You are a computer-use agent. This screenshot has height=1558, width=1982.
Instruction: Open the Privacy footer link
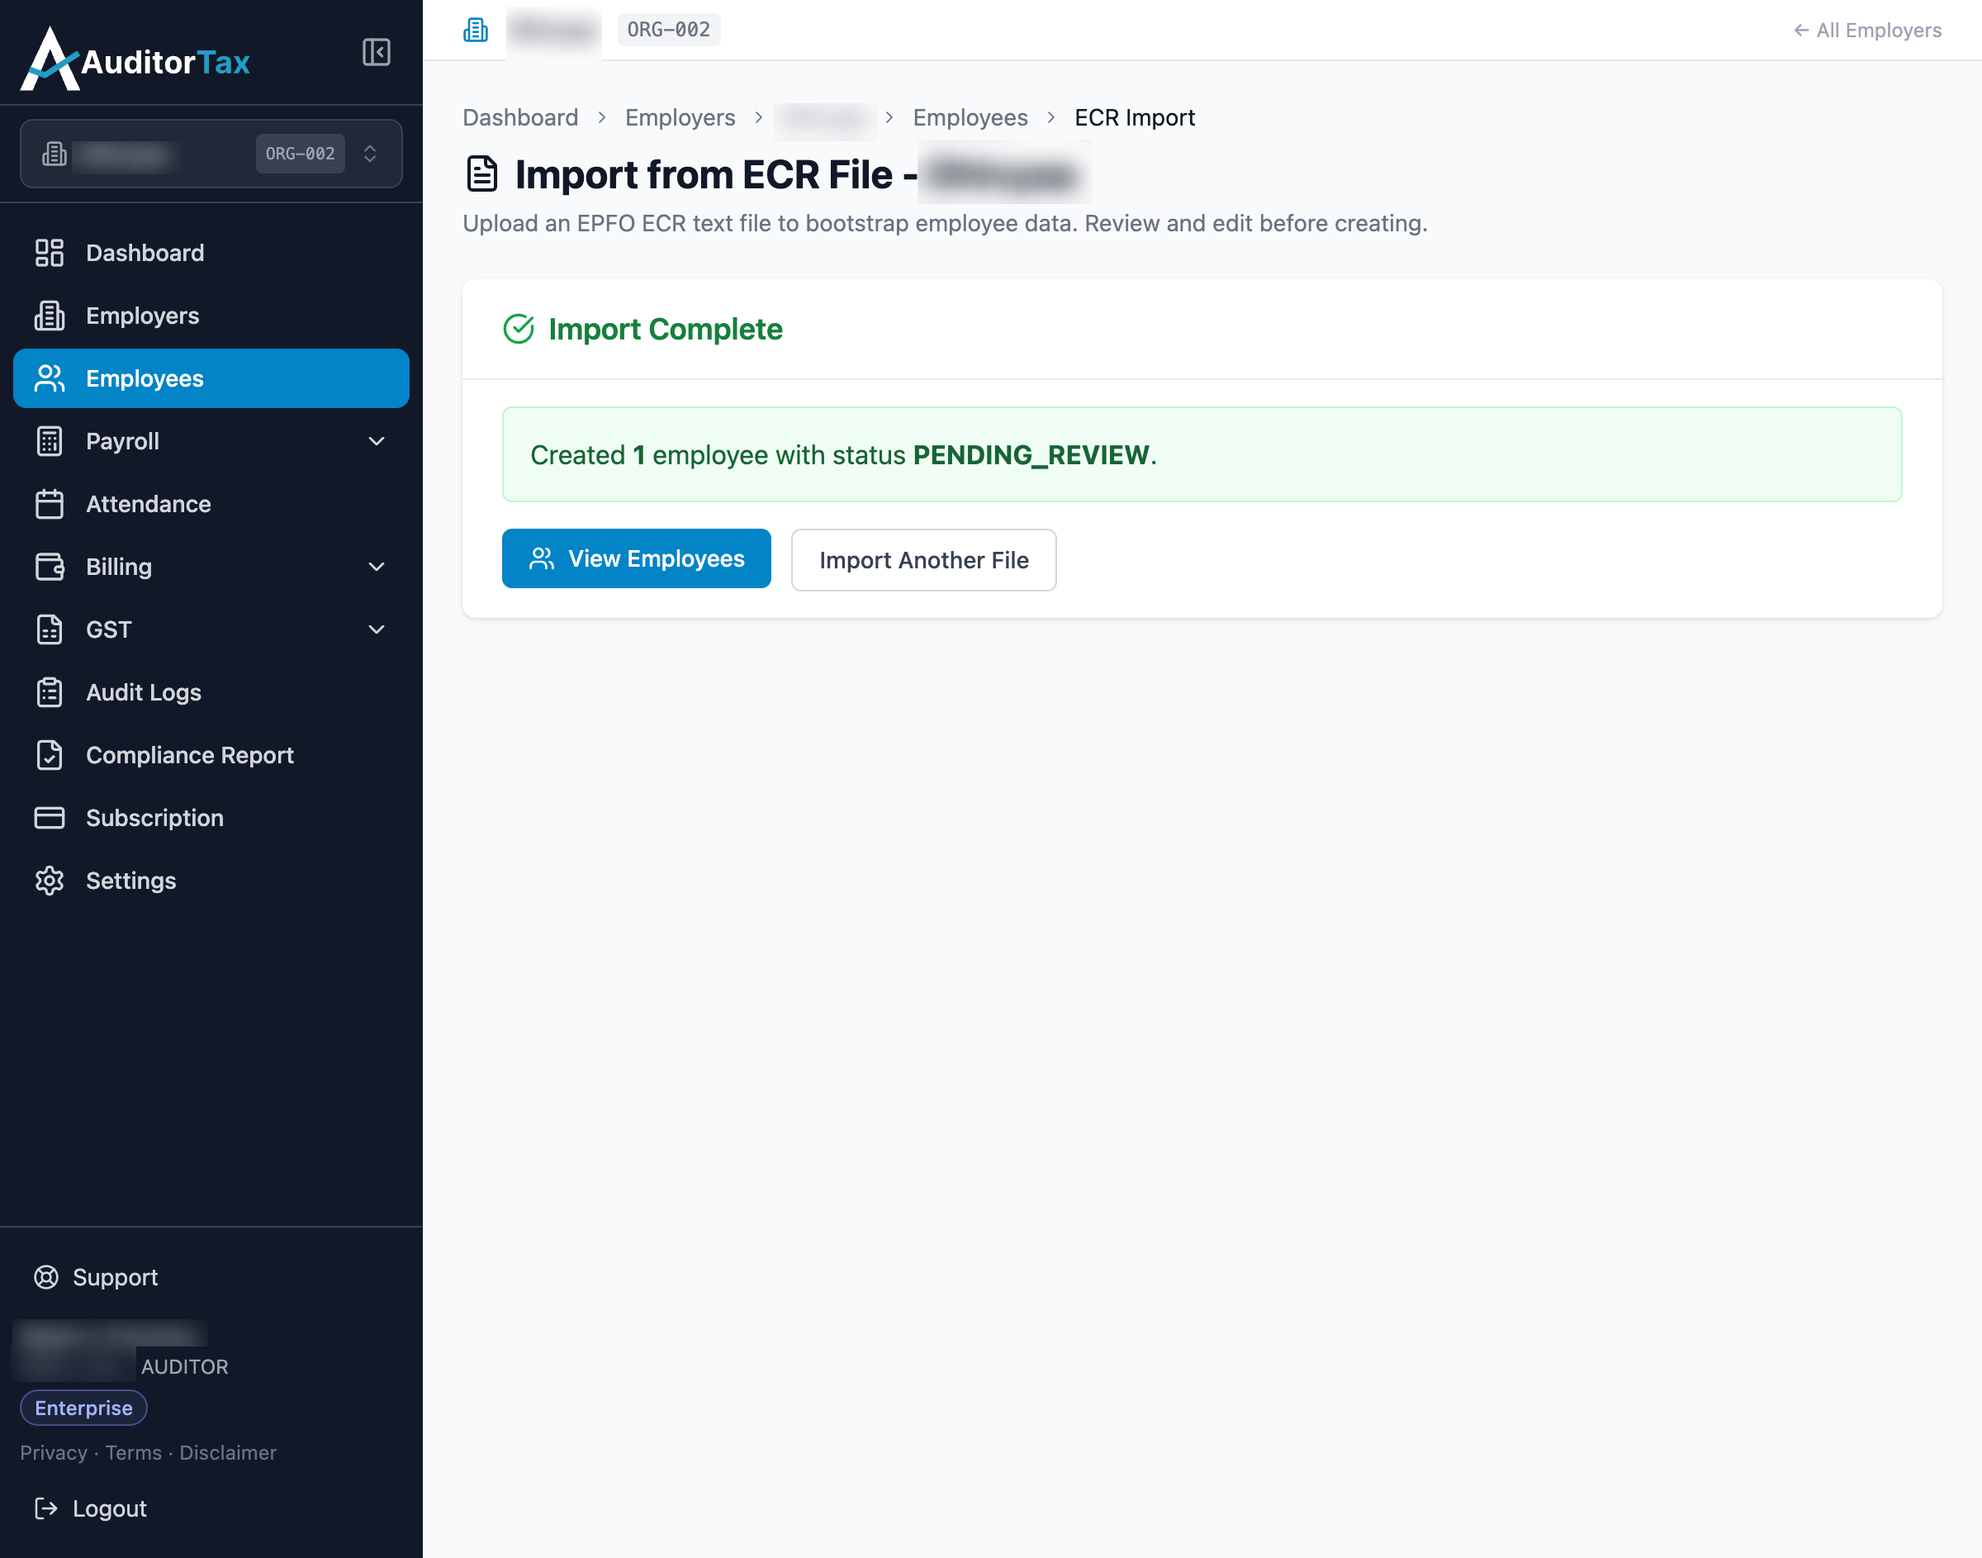(54, 1453)
